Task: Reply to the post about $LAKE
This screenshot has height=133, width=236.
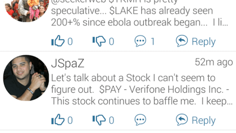Action: tap(196, 41)
